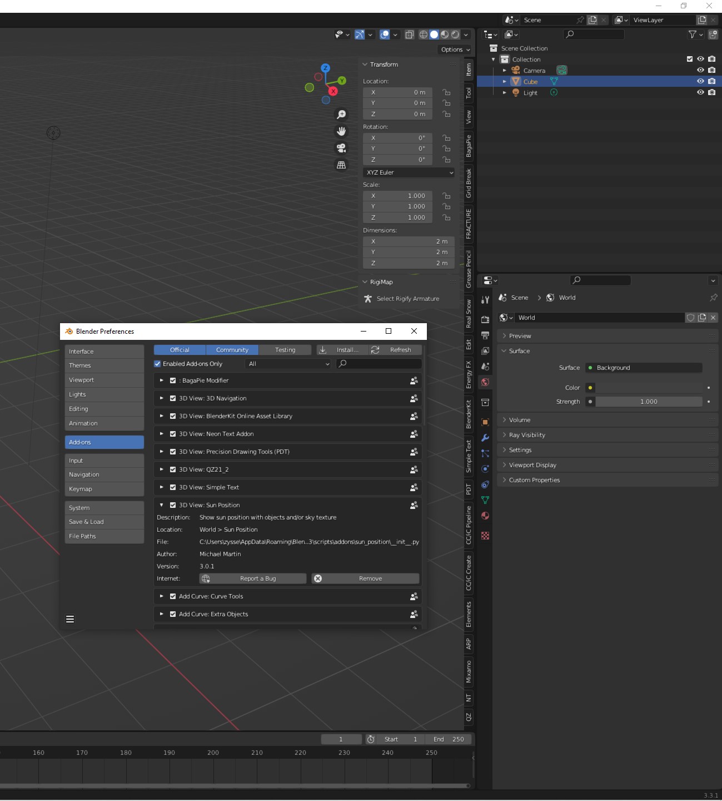
Task: Select wireframe viewport shading
Action: [424, 34]
